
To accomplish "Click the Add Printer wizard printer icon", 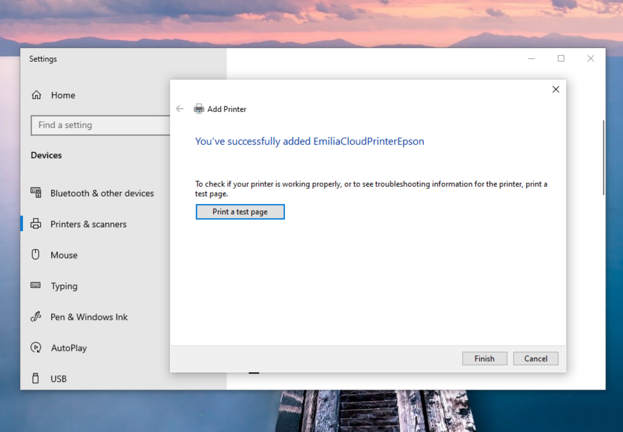I will click(199, 109).
